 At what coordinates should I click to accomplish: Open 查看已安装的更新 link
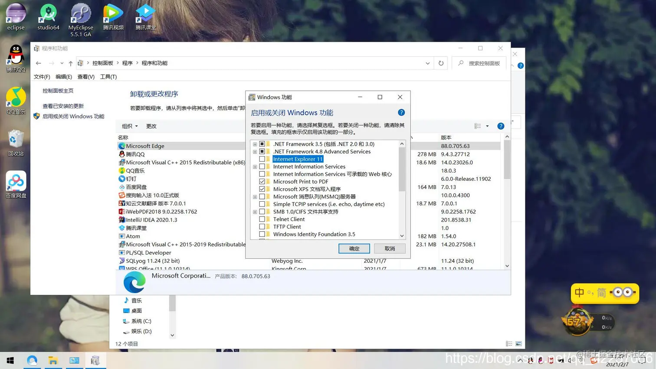click(x=63, y=106)
